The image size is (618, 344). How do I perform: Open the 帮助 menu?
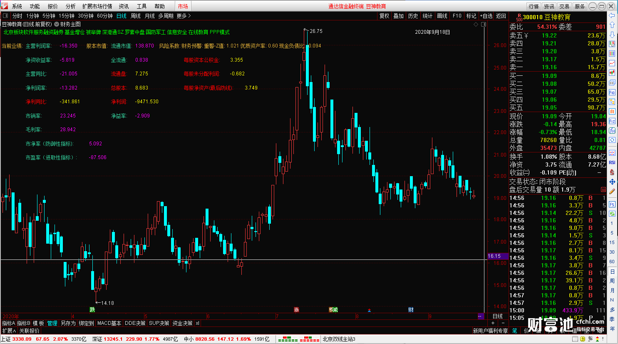click(159, 6)
